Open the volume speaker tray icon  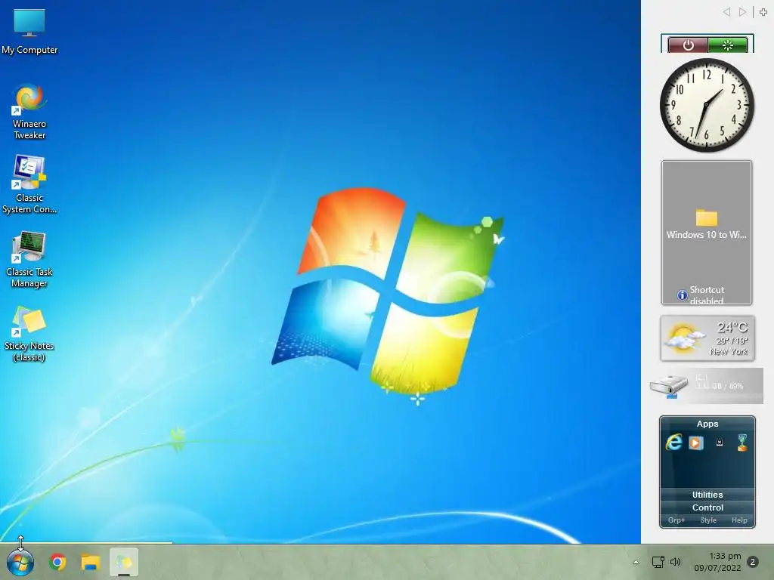point(675,562)
